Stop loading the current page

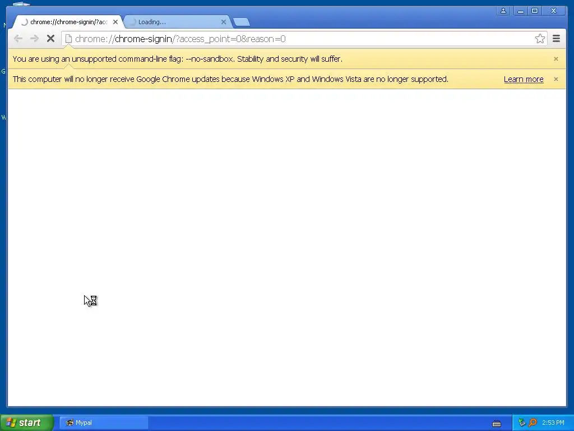[x=50, y=39]
